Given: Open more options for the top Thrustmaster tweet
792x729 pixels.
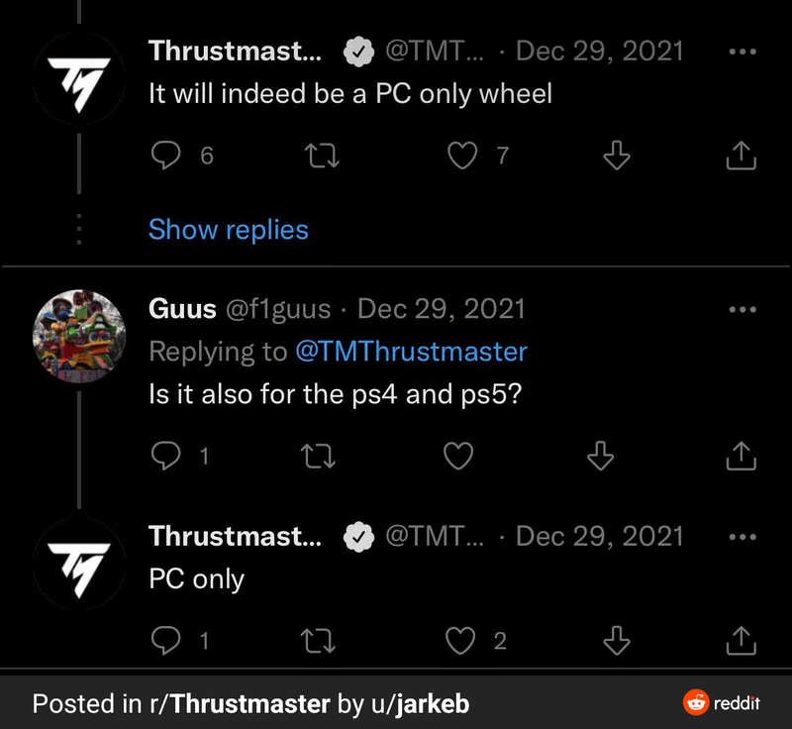Looking at the screenshot, I should [x=742, y=52].
